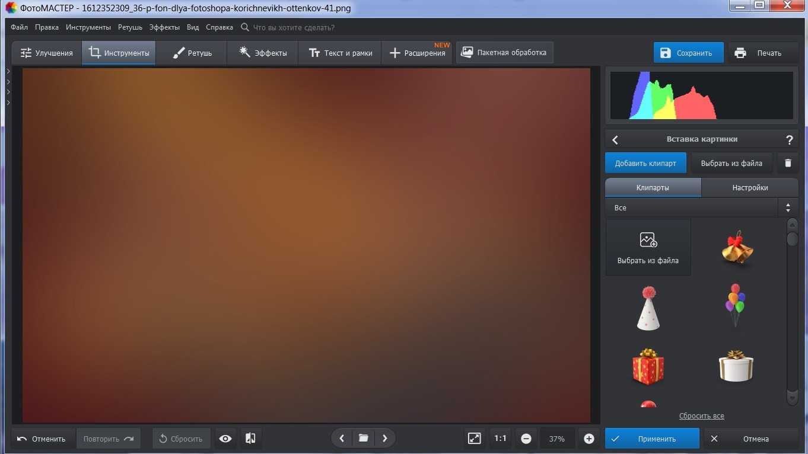The height and width of the screenshot is (454, 808).
Task: Expand the top left side panel arrow
Action: tap(8, 72)
